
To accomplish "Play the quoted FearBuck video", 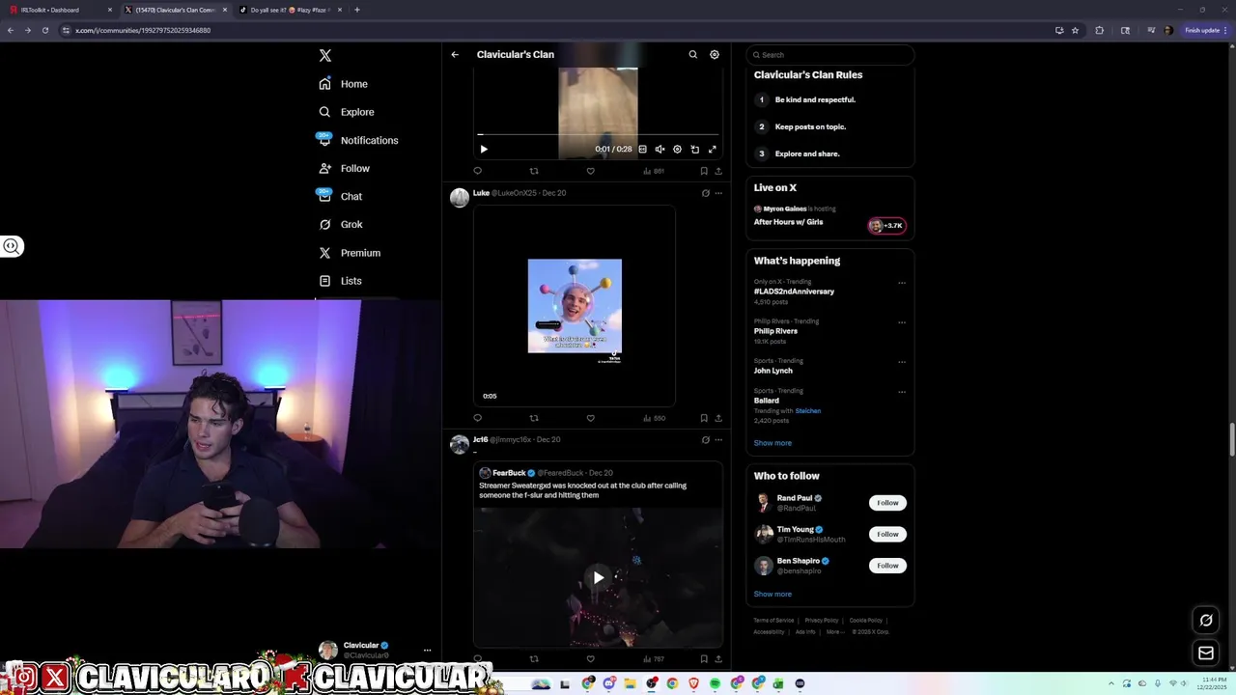I will (599, 577).
